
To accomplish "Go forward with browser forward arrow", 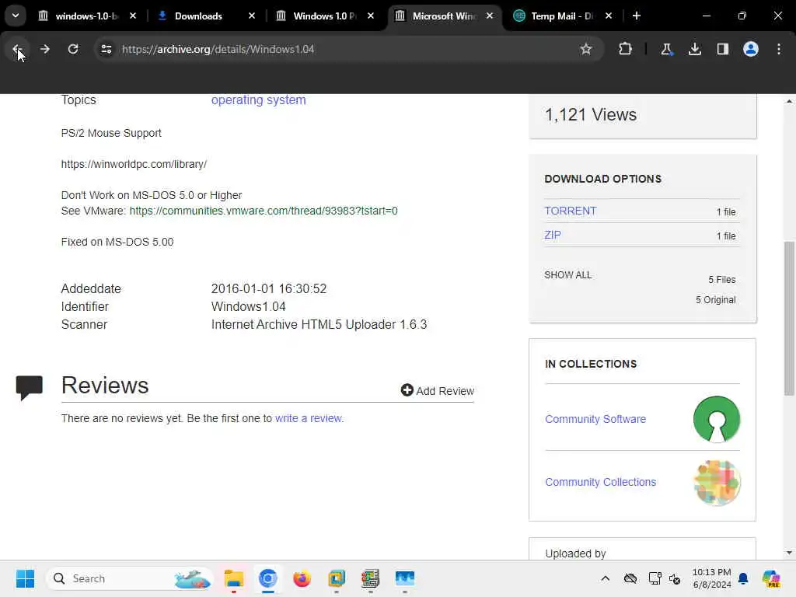I will pos(44,49).
